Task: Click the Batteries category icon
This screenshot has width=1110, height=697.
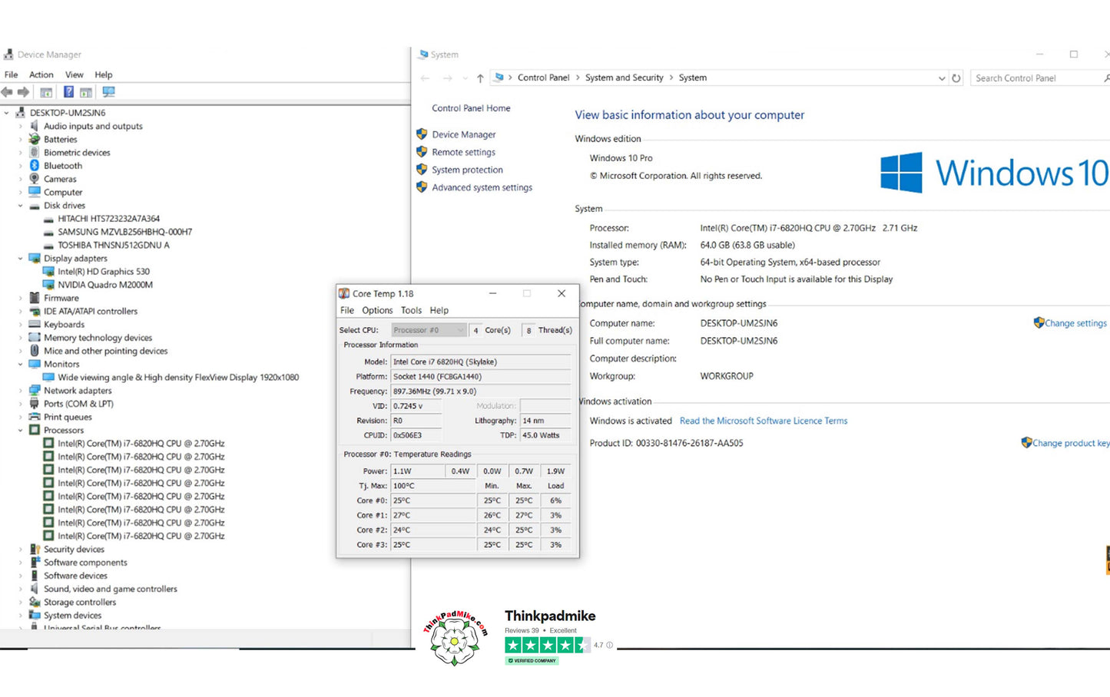Action: (35, 139)
